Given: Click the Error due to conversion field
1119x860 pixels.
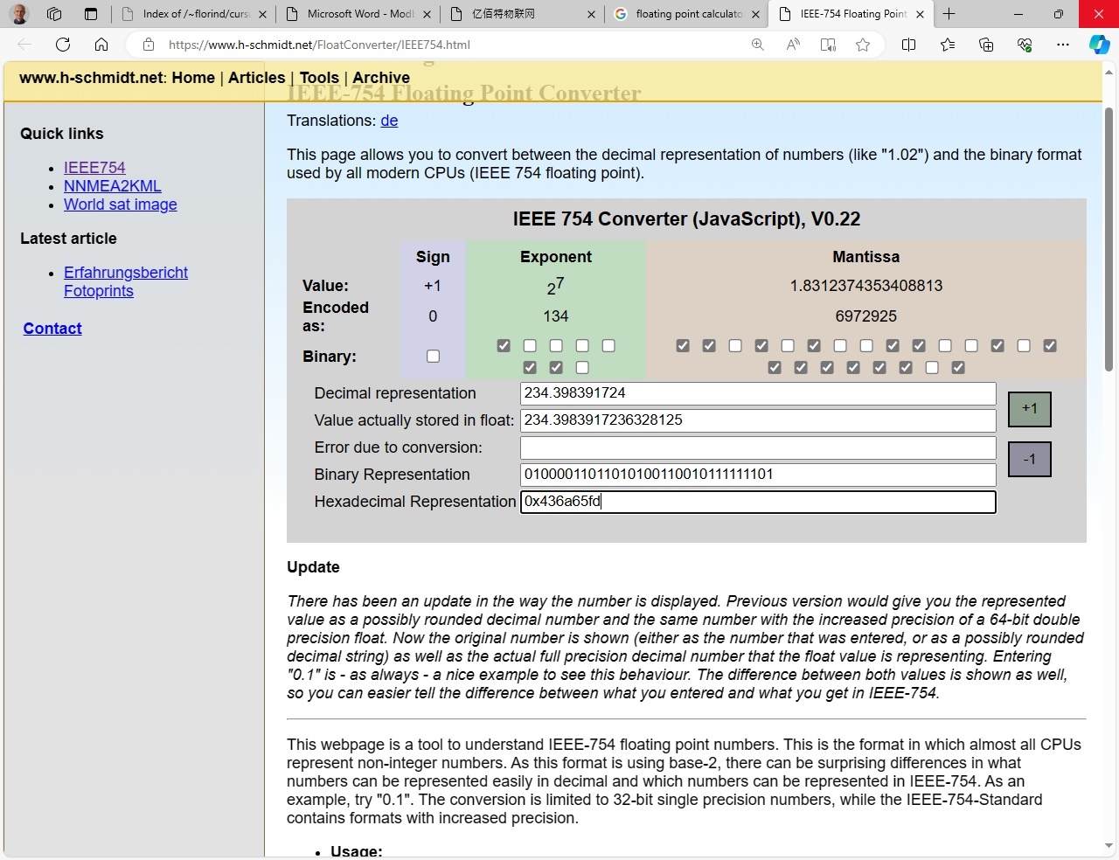Looking at the screenshot, I should point(758,447).
